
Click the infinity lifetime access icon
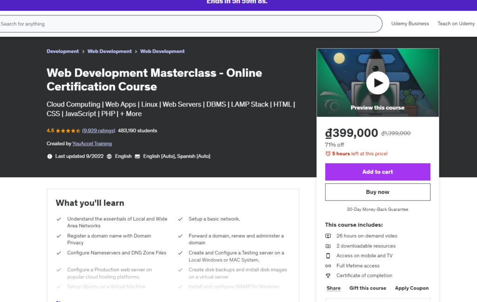[328, 266]
